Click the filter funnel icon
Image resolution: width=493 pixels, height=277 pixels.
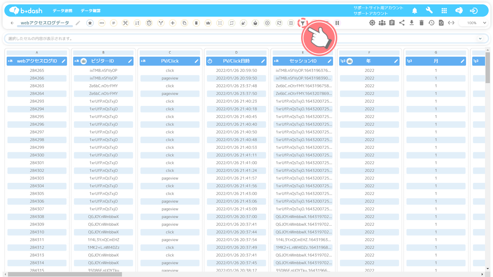click(x=303, y=23)
